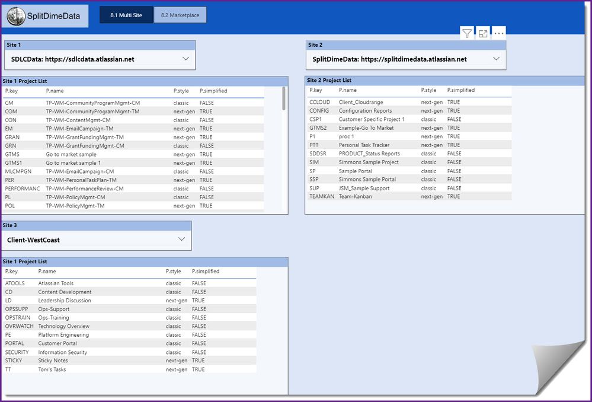This screenshot has width=592, height=402.
Task: Click the TEAMKAN project key
Action: pos(322,196)
